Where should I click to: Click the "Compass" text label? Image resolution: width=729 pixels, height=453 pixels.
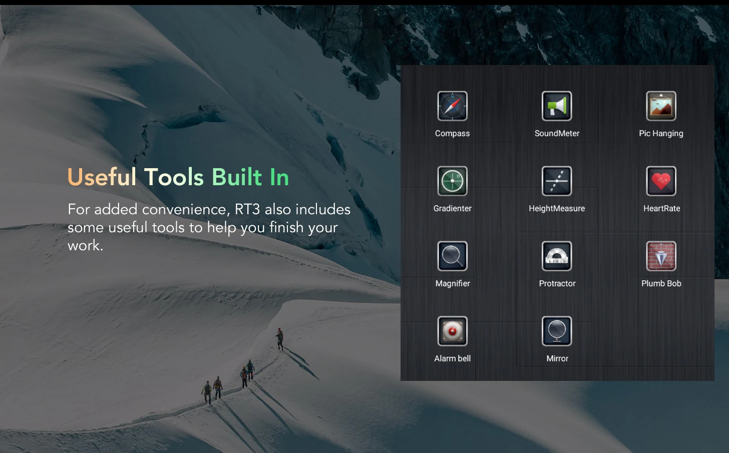[452, 134]
